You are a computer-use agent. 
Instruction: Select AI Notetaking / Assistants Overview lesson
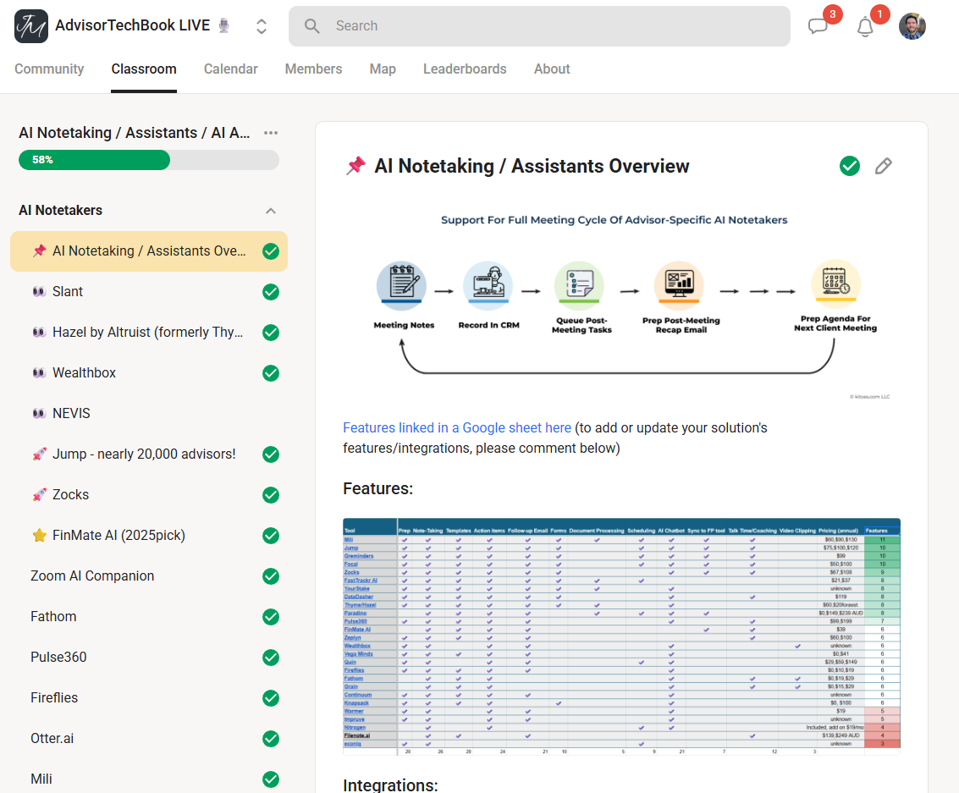pos(149,251)
